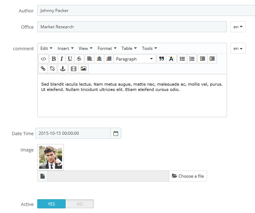Align text center
Viewport: 255px width, 213px height.
(x=99, y=59)
